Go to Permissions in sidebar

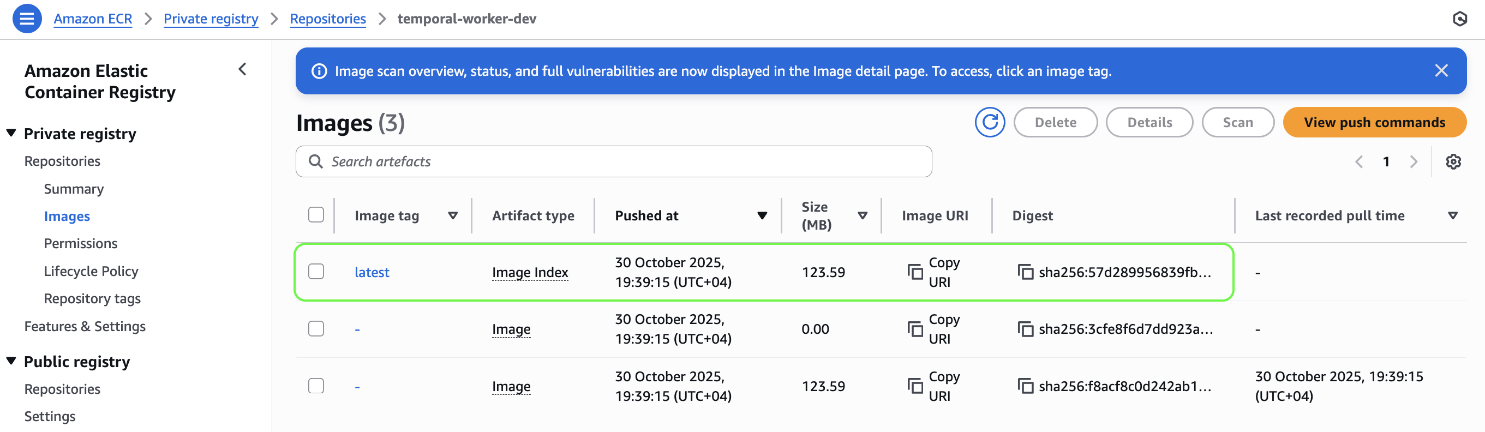[x=81, y=244]
